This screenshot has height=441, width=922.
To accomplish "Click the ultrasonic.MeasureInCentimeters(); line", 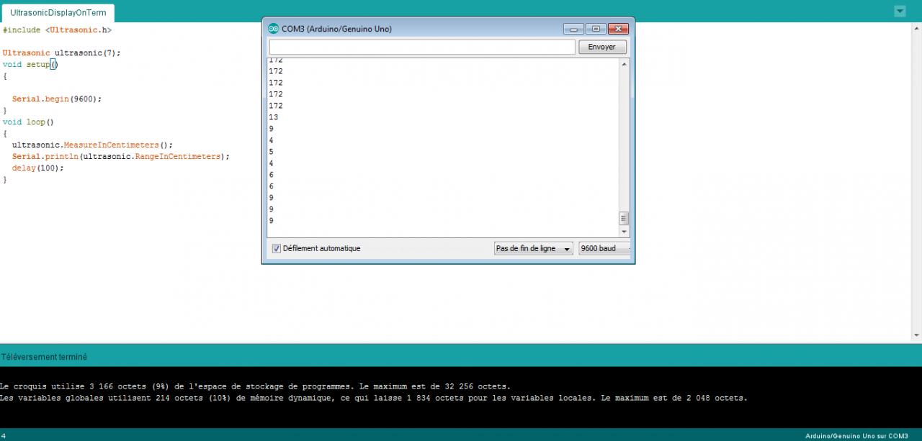I will click(x=92, y=145).
